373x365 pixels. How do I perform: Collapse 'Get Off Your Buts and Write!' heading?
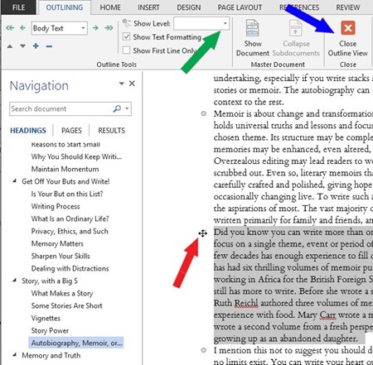click(x=14, y=181)
